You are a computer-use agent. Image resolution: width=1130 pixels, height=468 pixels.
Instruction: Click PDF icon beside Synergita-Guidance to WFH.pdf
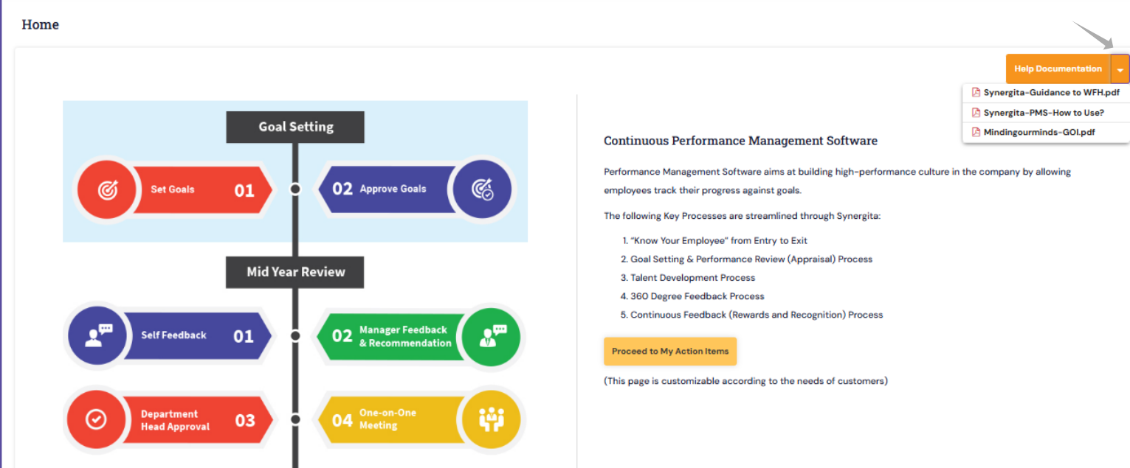point(976,93)
